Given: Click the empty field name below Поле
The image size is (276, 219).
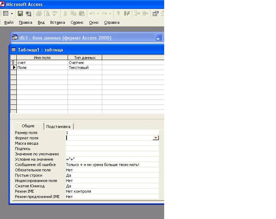Looking at the screenshot, I should tap(42, 73).
